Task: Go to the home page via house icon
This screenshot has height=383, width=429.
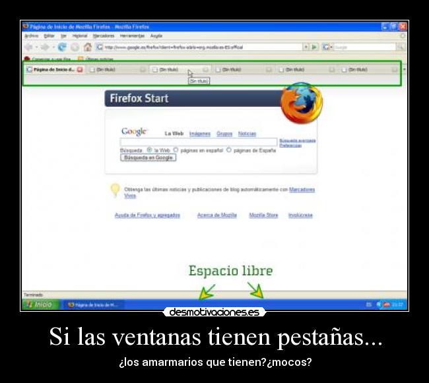Action: tap(88, 47)
